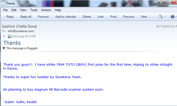The height and width of the screenshot is (106, 177).
Task: Click the signature '-Sashi- Kulim, Kedah'
Action: pyautogui.click(x=20, y=102)
